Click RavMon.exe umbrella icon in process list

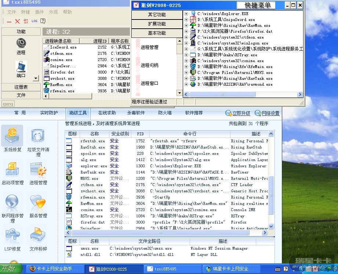tap(69, 203)
